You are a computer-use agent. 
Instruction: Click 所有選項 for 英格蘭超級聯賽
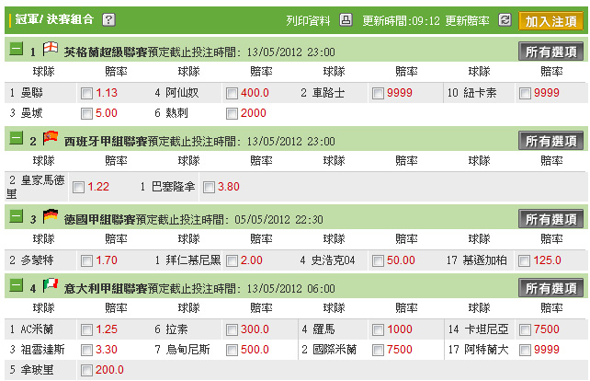coord(550,52)
